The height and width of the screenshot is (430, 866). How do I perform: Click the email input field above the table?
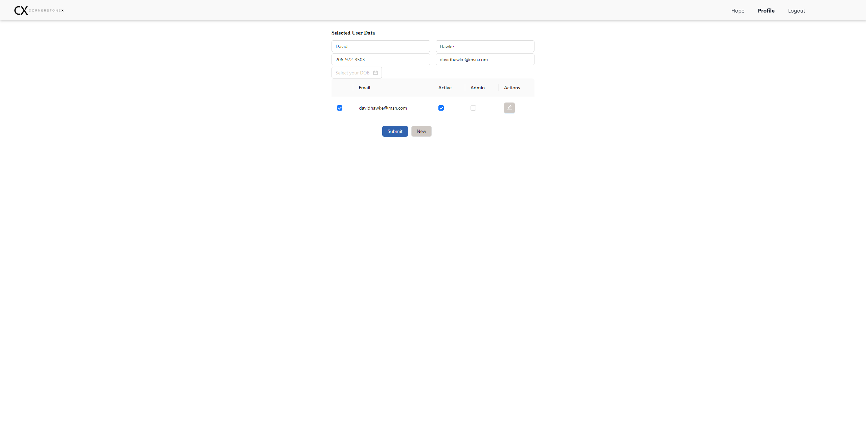[485, 60]
